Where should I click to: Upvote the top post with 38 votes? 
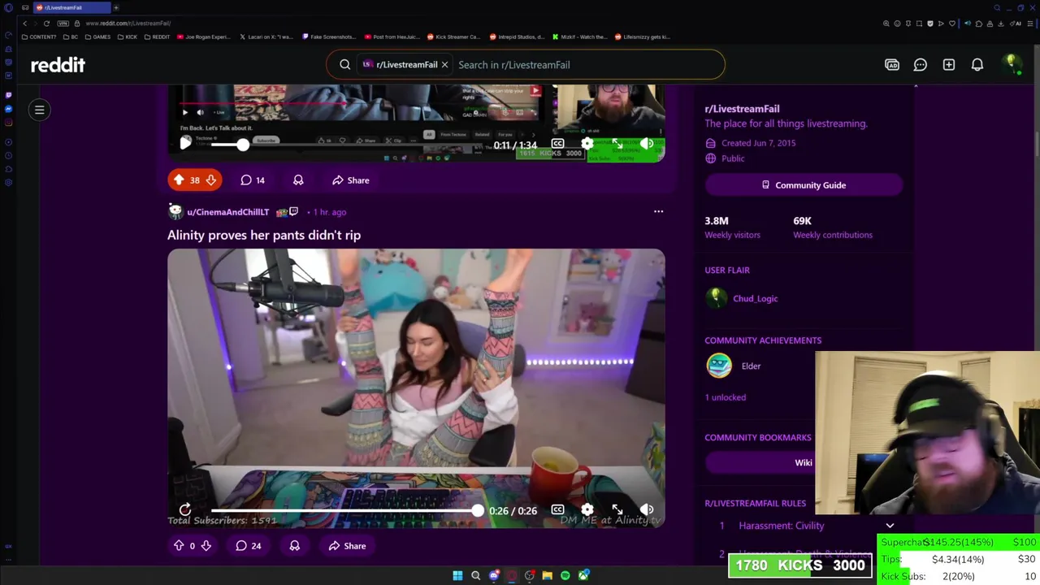179,180
